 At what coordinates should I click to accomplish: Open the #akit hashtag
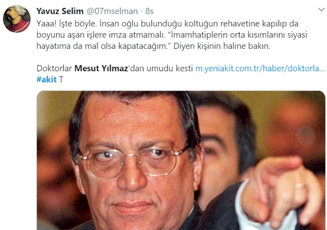[47, 80]
